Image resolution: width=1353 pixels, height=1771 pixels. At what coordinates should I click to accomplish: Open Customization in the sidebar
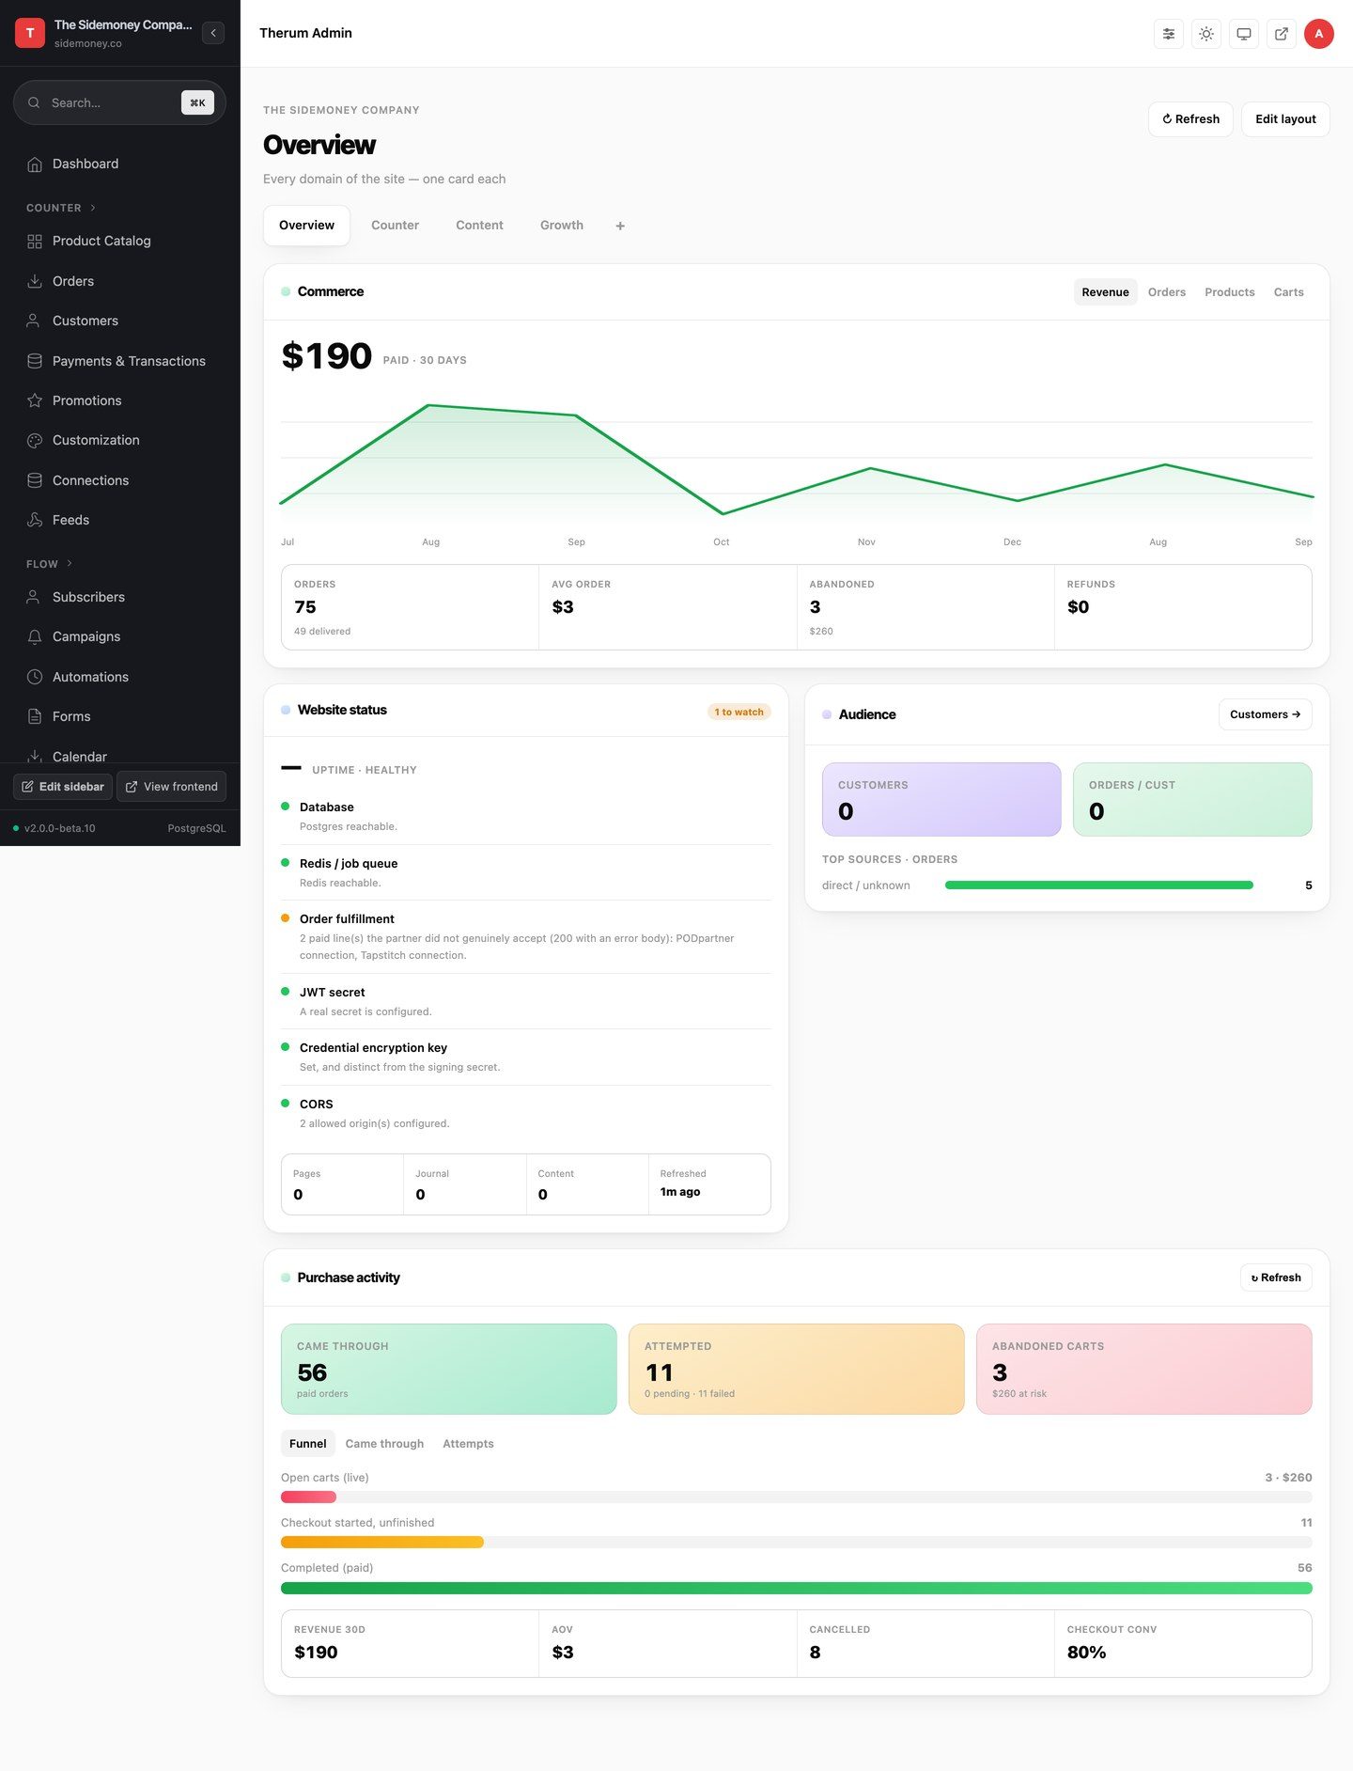(x=120, y=440)
